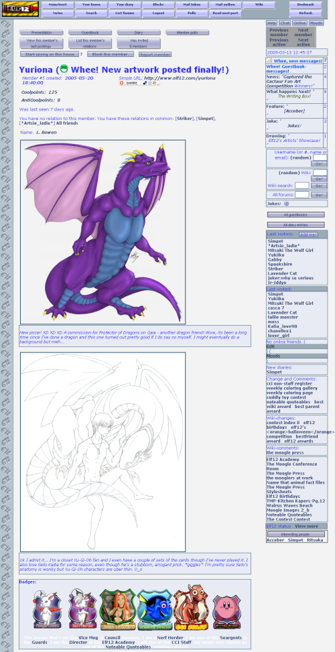Click the CCI Staff dragon badge
Image resolution: width=335 pixels, height=652 pixels.
(x=191, y=608)
